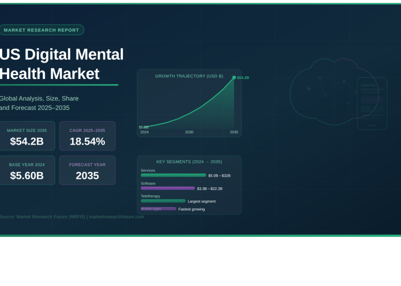Click the Fastest growing label

tap(191, 209)
